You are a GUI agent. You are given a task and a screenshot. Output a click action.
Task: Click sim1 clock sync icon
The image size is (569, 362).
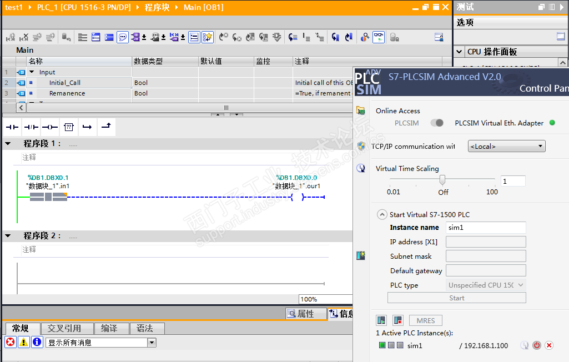[x=525, y=345]
